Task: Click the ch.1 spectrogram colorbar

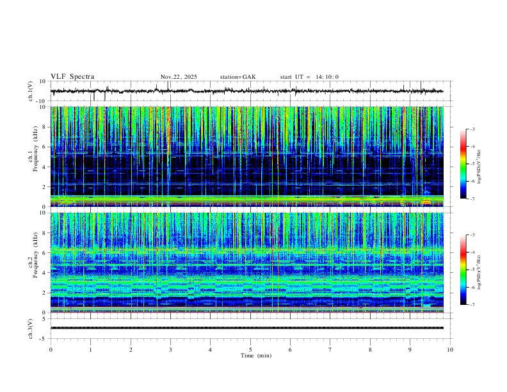Action: [x=463, y=164]
